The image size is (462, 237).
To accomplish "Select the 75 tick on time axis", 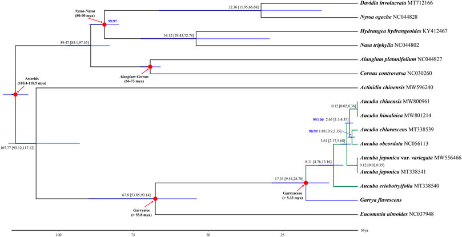I will pyautogui.click(x=133, y=235).
